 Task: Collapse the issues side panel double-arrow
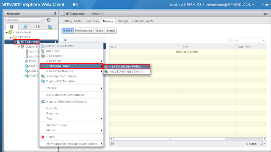click(x=65, y=40)
